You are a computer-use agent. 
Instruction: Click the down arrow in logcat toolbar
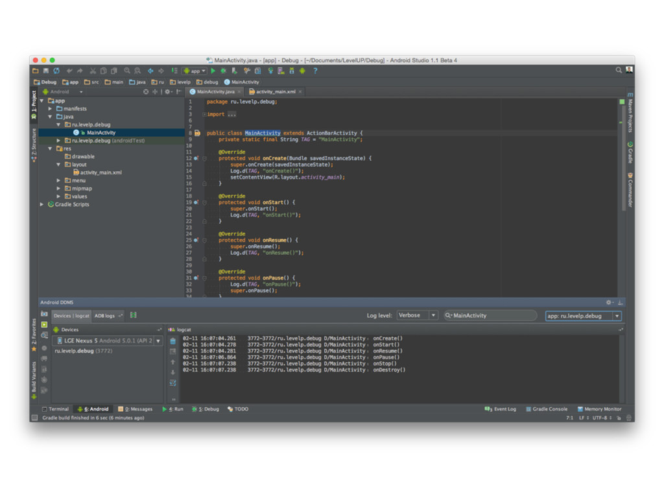click(x=172, y=372)
